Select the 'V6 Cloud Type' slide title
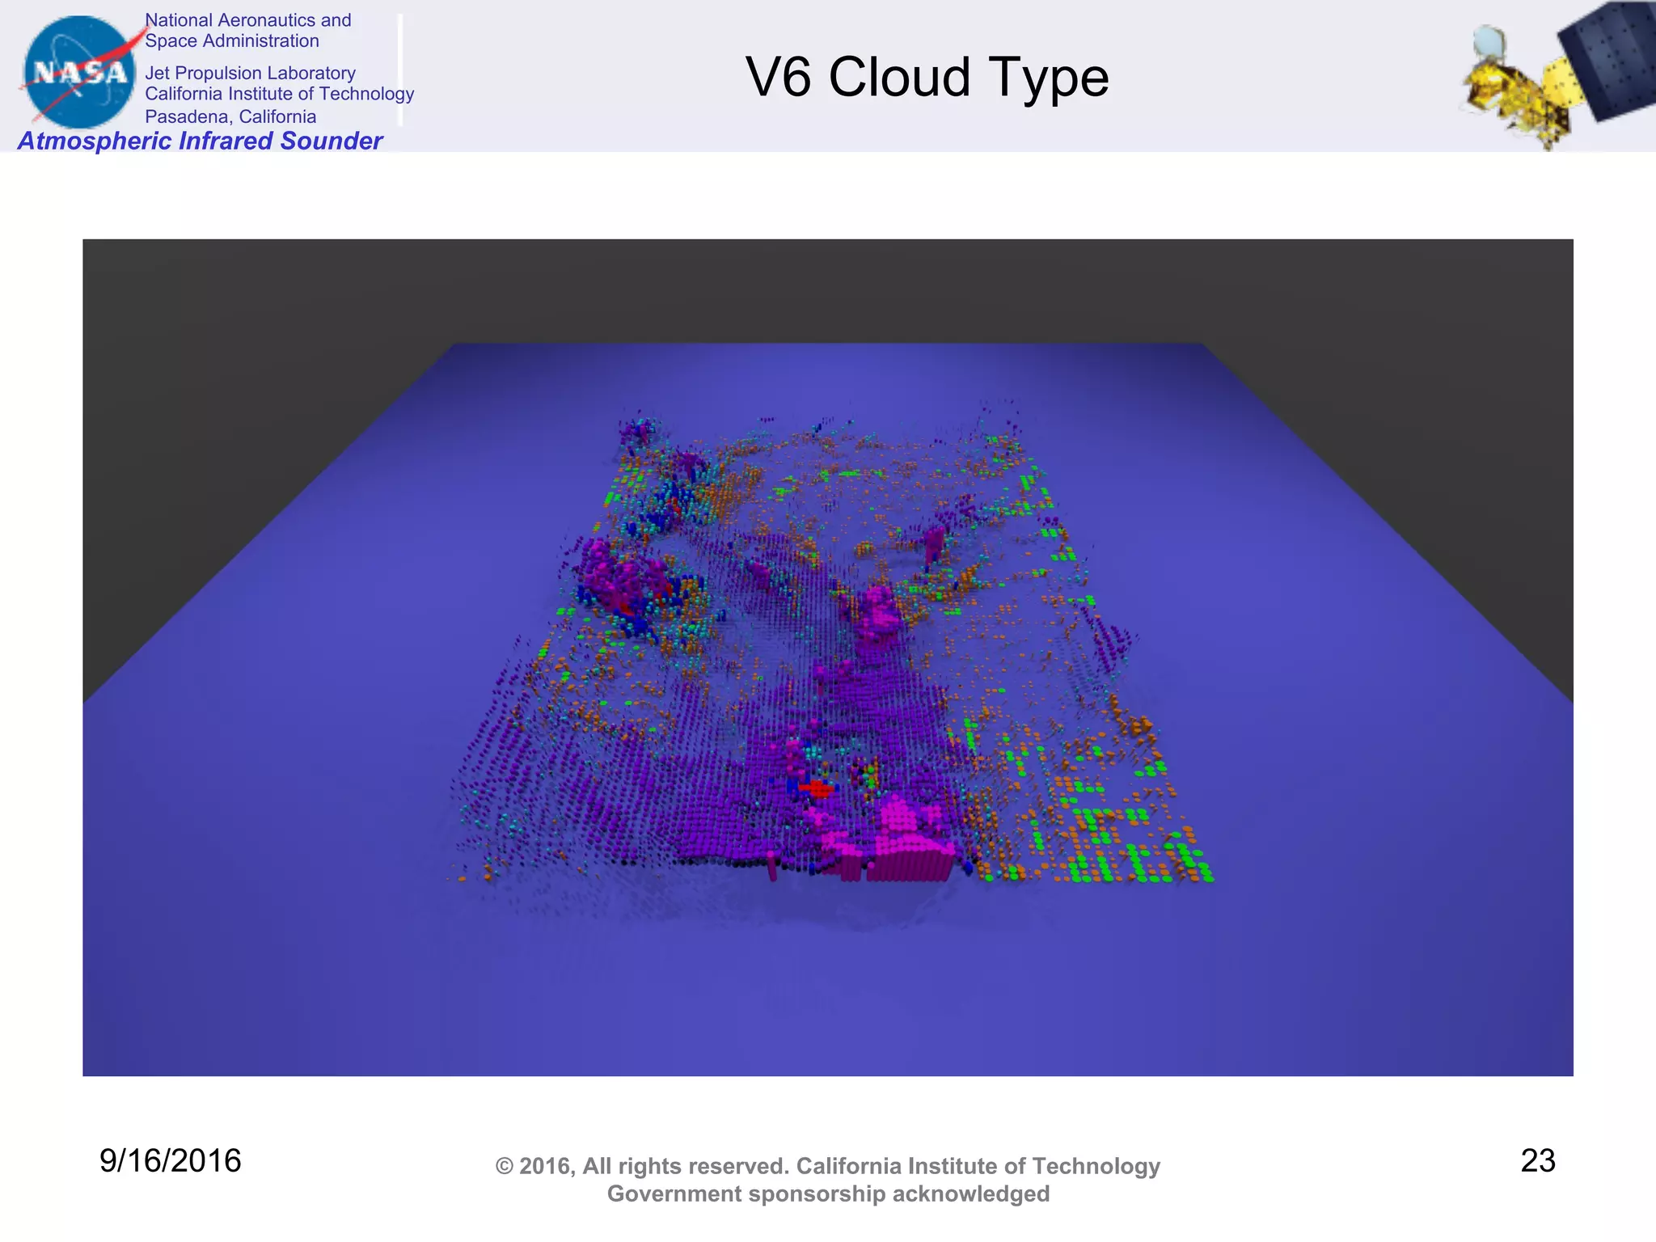Image resolution: width=1656 pixels, height=1242 pixels. click(x=927, y=78)
